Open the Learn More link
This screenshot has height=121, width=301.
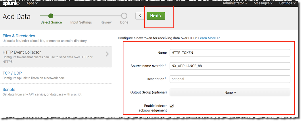pos(207,38)
